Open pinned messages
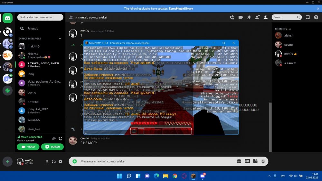 click(x=249, y=17)
